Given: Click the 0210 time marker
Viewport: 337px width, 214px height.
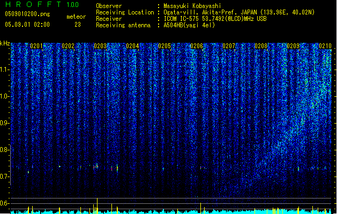Looking at the screenshot, I should (325, 46).
